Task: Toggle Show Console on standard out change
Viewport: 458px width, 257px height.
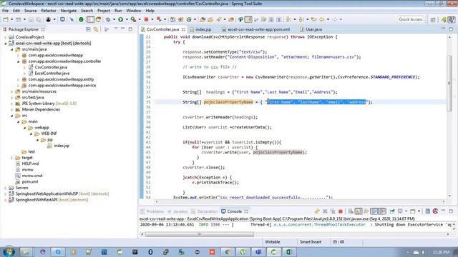Action: tap(374, 211)
